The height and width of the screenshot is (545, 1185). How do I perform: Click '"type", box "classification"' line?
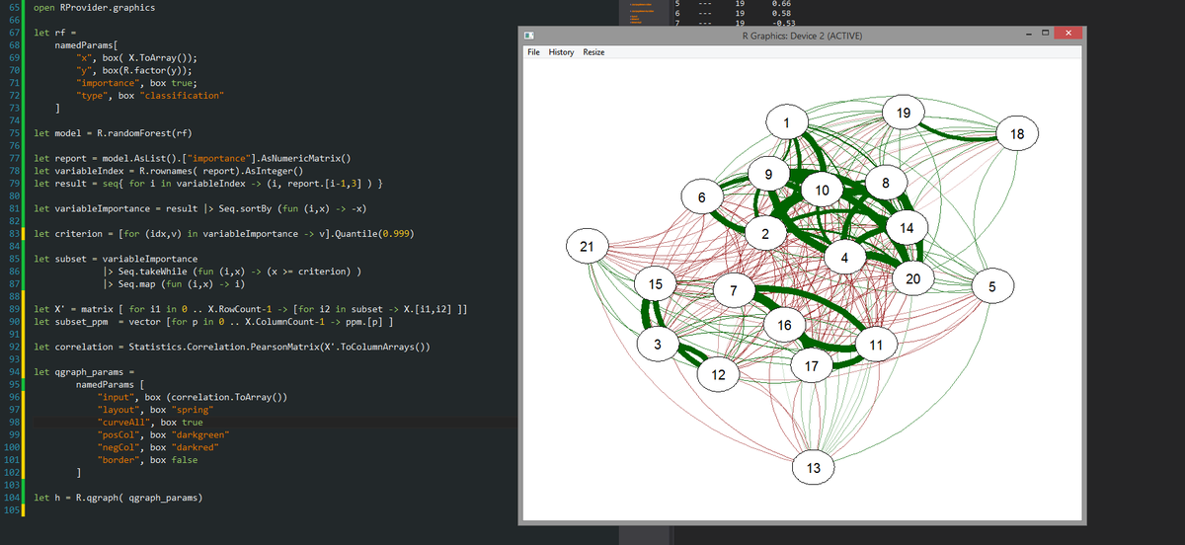click(x=150, y=97)
